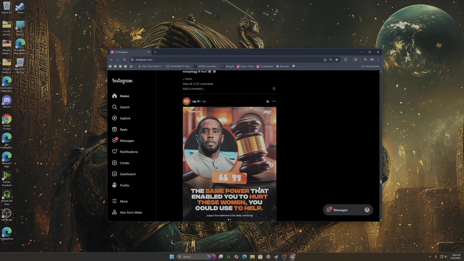Image resolution: width=464 pixels, height=261 pixels.
Task: View all 1,727 comments
Action: [x=198, y=84]
